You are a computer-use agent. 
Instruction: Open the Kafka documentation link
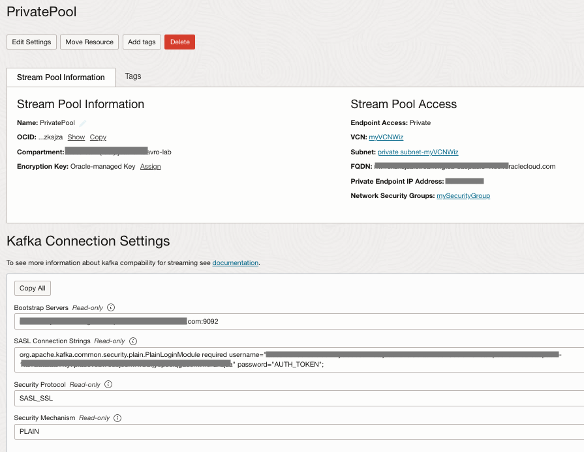coord(236,263)
